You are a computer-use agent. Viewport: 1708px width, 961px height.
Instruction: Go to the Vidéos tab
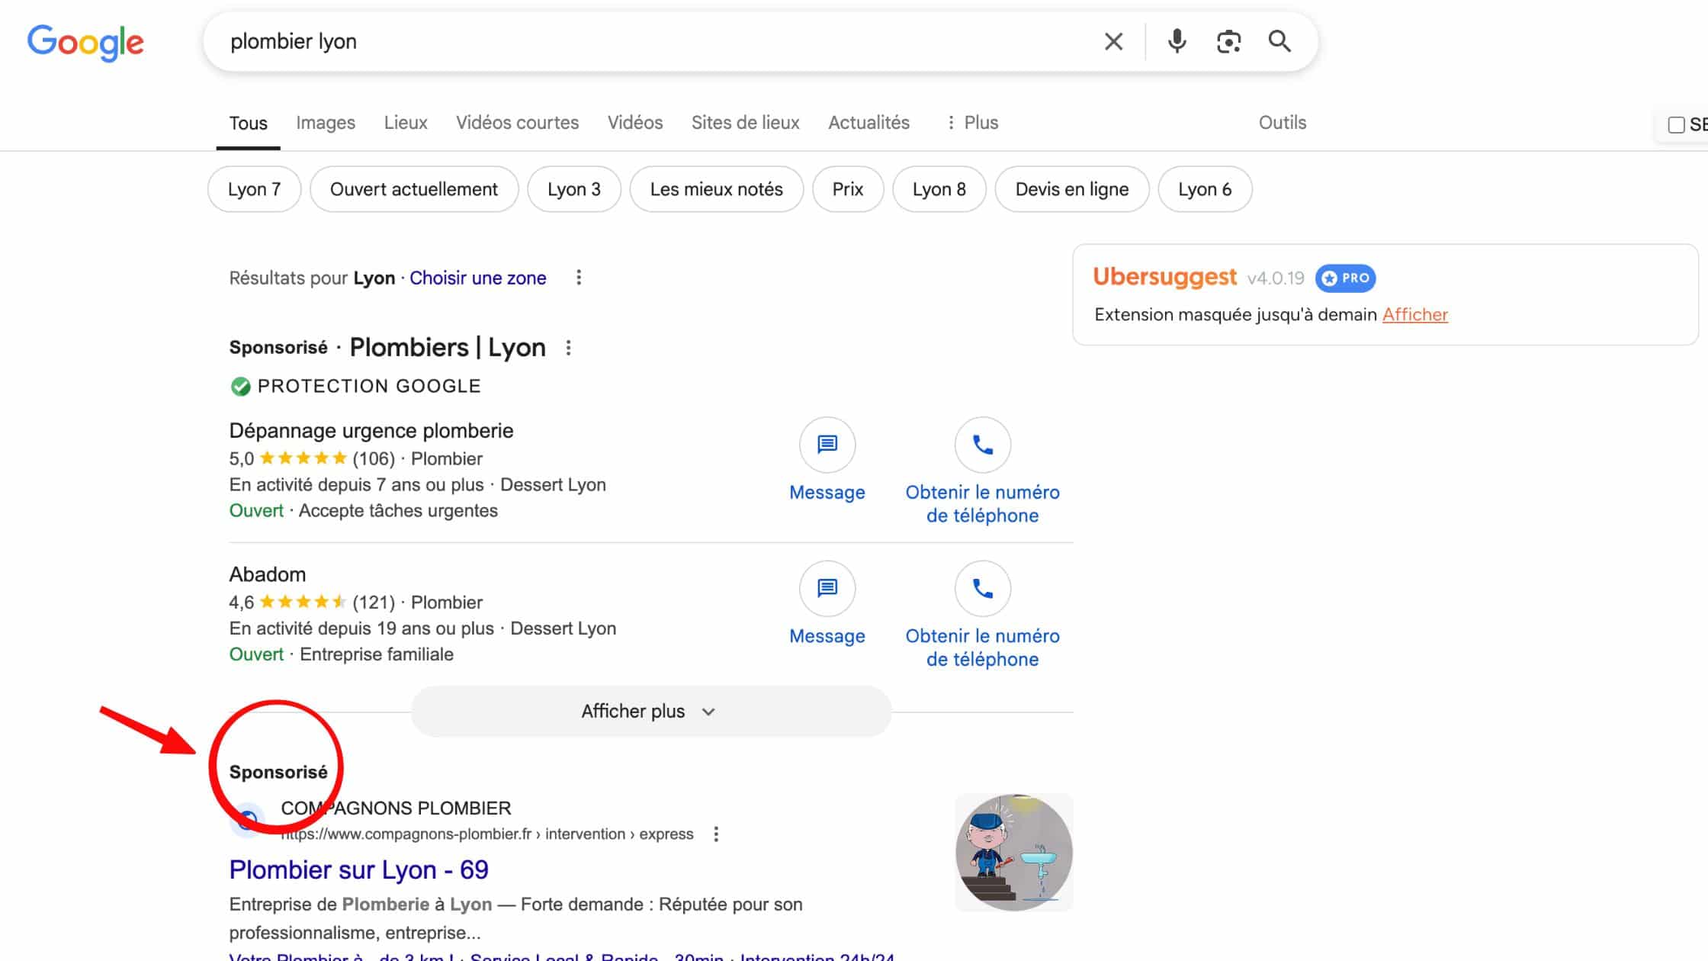pos(635,123)
